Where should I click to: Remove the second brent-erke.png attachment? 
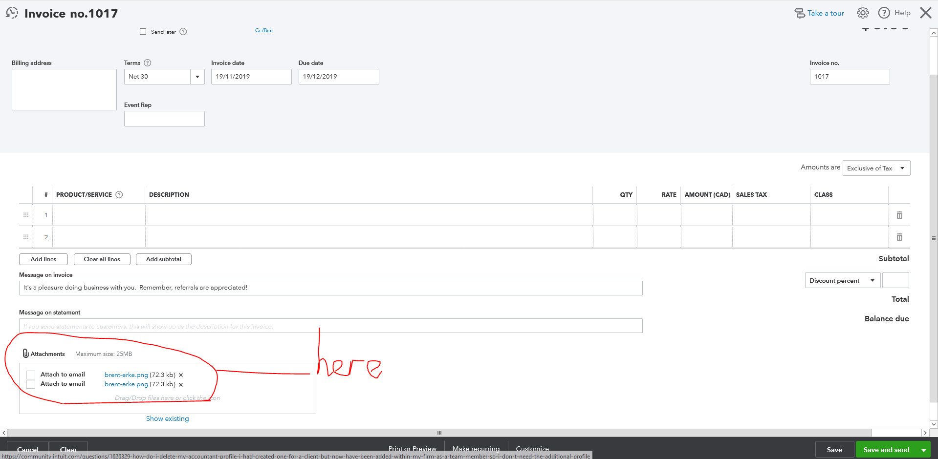pos(181,385)
